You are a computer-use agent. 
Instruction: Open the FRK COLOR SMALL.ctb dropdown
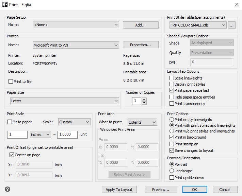click(198, 25)
